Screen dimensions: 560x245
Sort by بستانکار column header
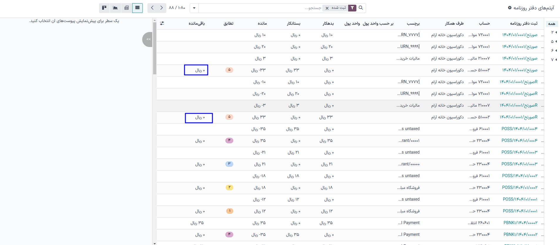pos(294,24)
